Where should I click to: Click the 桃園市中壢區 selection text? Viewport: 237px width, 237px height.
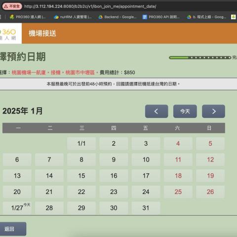[80, 73]
